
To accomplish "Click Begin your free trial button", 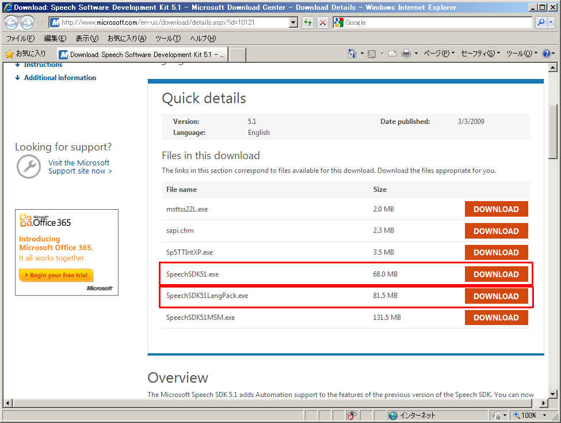I will [56, 275].
